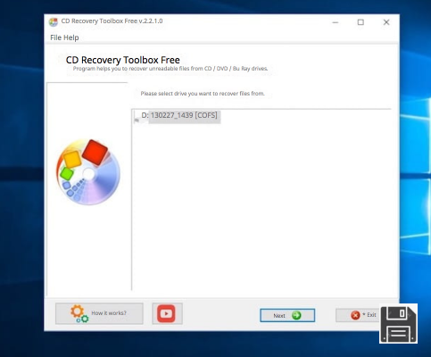The height and width of the screenshot is (357, 431).
Task: Close the CD Recovery Toolbox window
Action: coord(386,22)
